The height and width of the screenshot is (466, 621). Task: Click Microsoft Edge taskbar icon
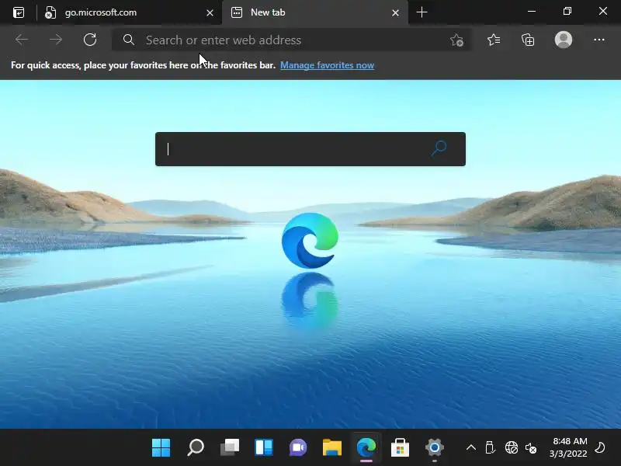pos(366,447)
